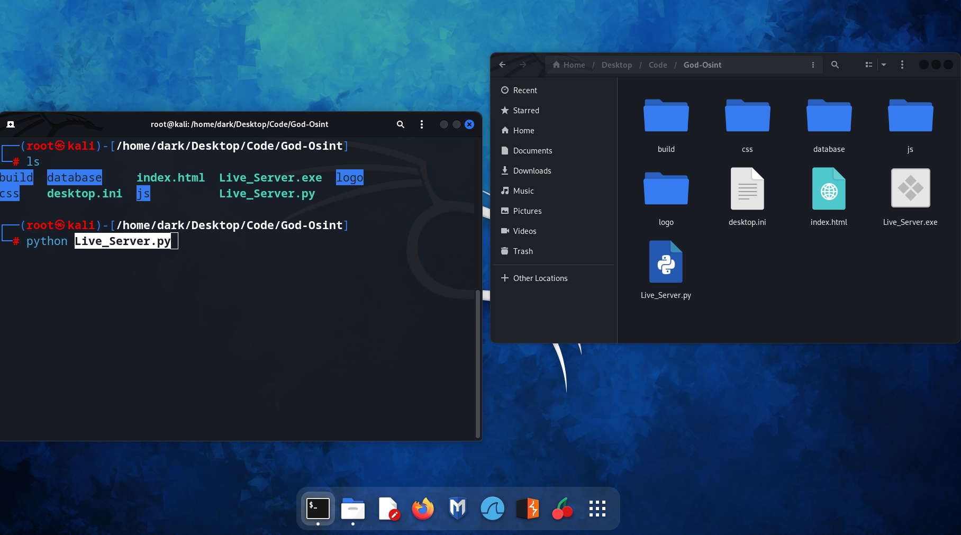Open search in the file manager
Viewport: 961px width, 535px height.
835,65
